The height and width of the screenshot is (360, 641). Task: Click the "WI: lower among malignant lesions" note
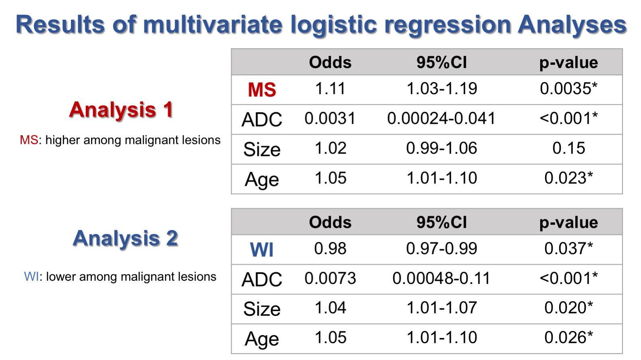tap(120, 277)
